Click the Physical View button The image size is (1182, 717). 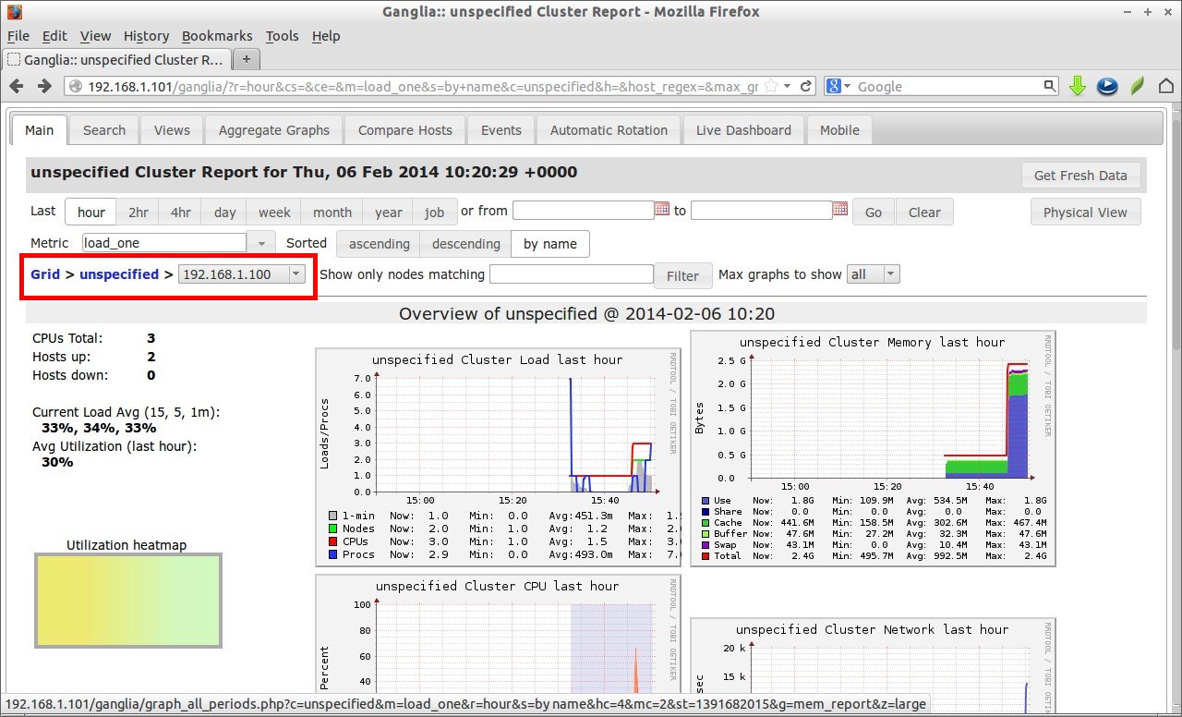pyautogui.click(x=1085, y=212)
